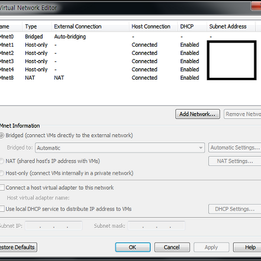
Task: Click Restore Defaults button
Action: [x=17, y=247]
